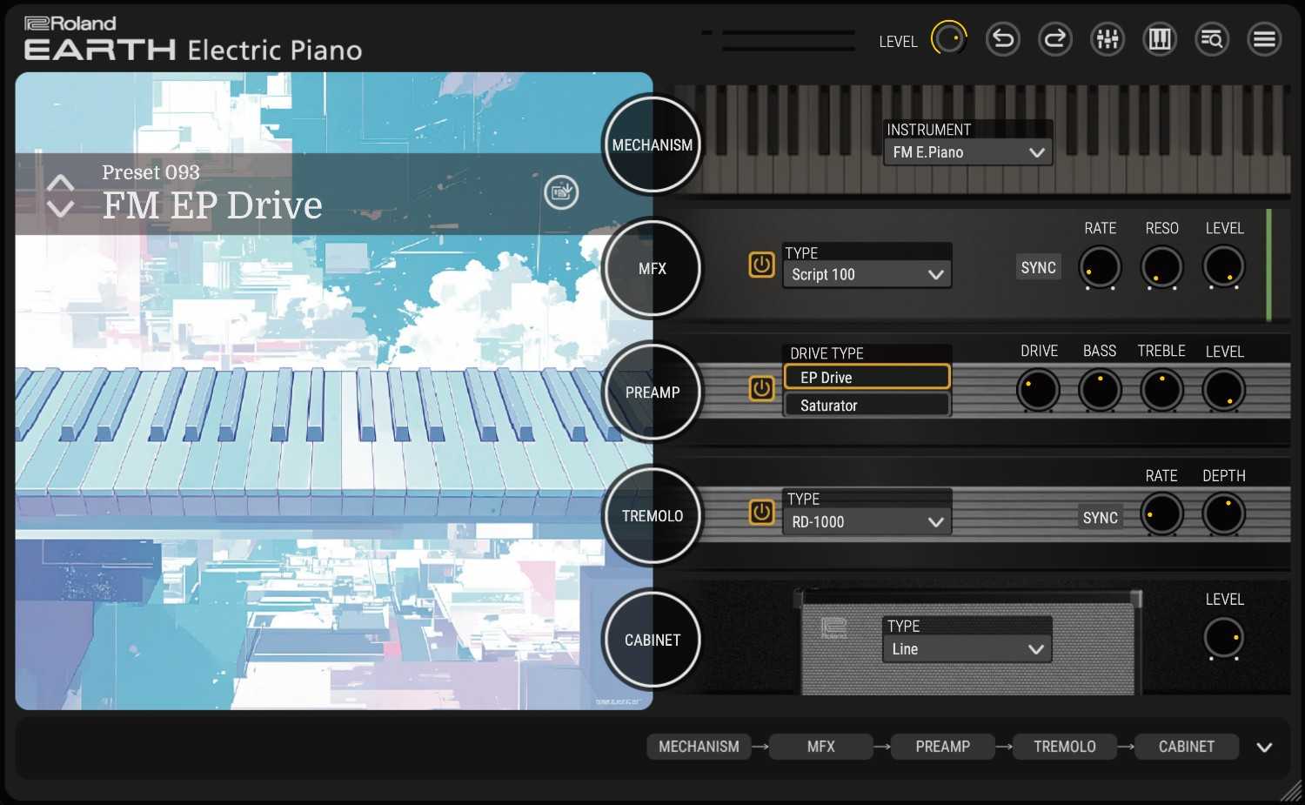Open the hamburger main menu
1305x805 pixels.
(x=1264, y=39)
